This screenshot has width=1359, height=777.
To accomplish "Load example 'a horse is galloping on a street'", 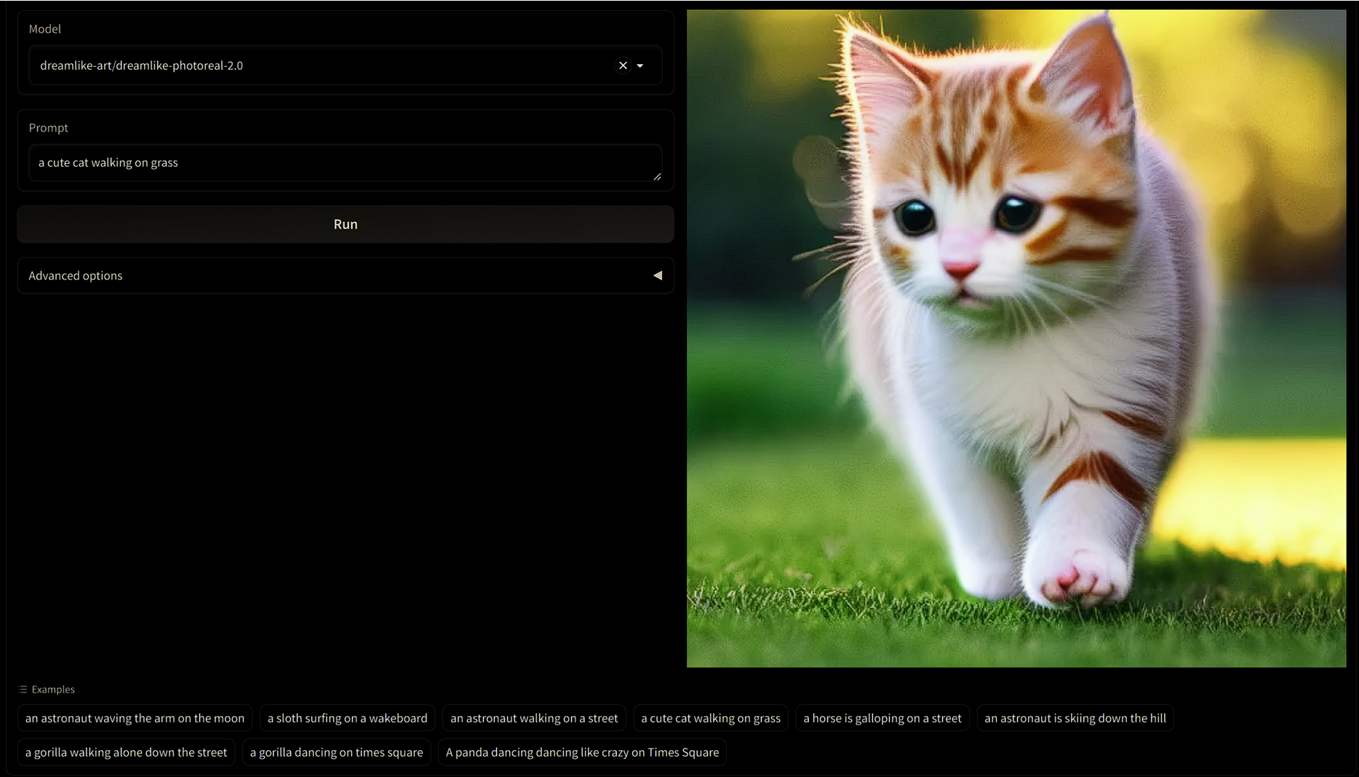I will [x=882, y=718].
